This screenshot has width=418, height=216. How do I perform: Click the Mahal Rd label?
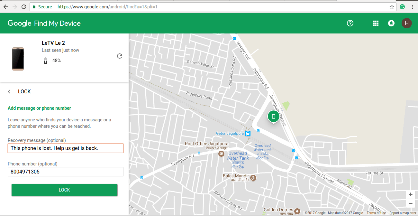(344, 184)
